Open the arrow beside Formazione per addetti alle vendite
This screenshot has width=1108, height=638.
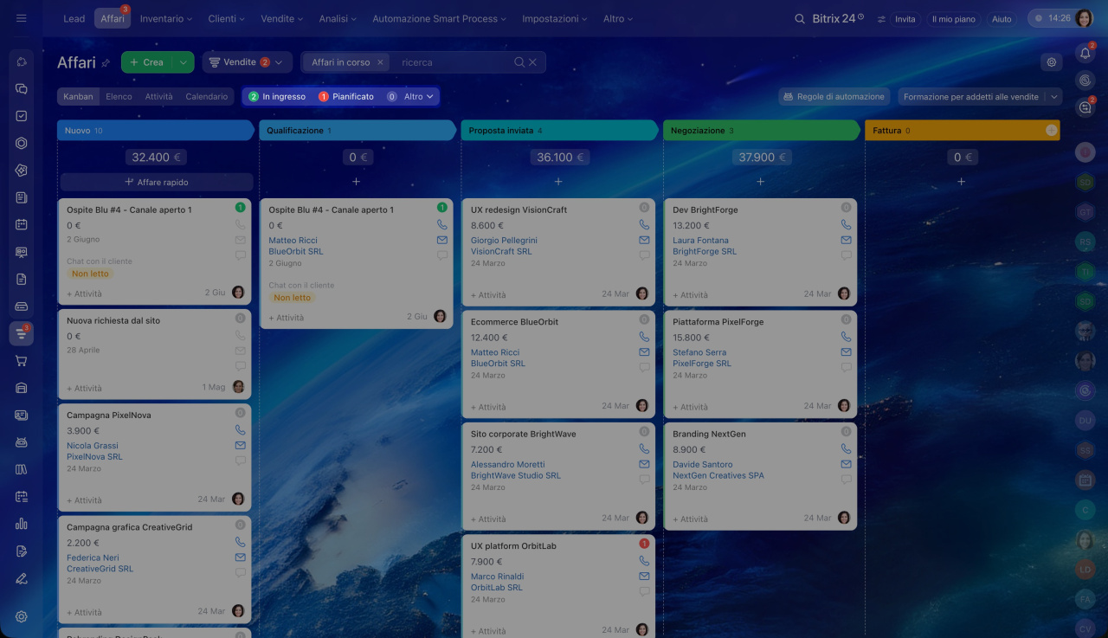pyautogui.click(x=1054, y=97)
